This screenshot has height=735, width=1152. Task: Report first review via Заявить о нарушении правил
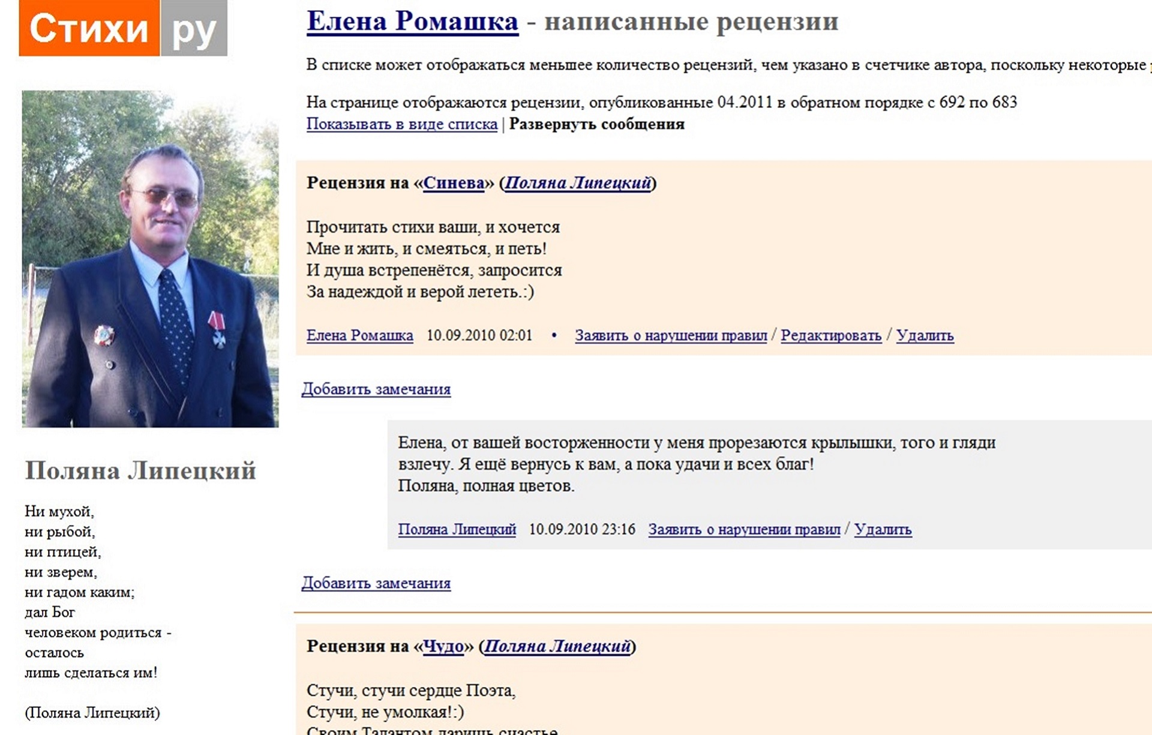(671, 335)
